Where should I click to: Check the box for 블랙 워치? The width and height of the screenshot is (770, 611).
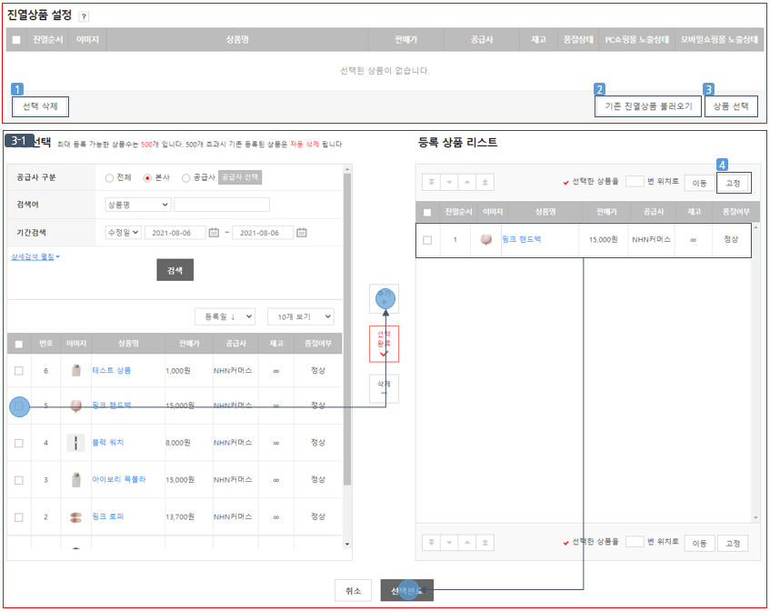(x=19, y=443)
